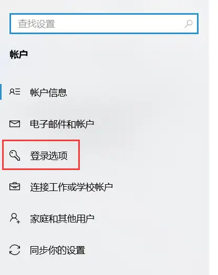Click the blue selection bar beside 帐户信息
218x275 pixels.
tap(1, 92)
